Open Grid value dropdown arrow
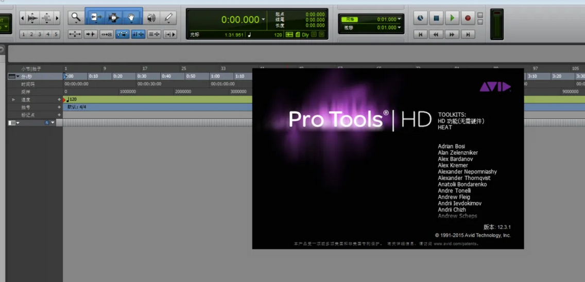Viewport: 585px width, 282px height. 399,19
